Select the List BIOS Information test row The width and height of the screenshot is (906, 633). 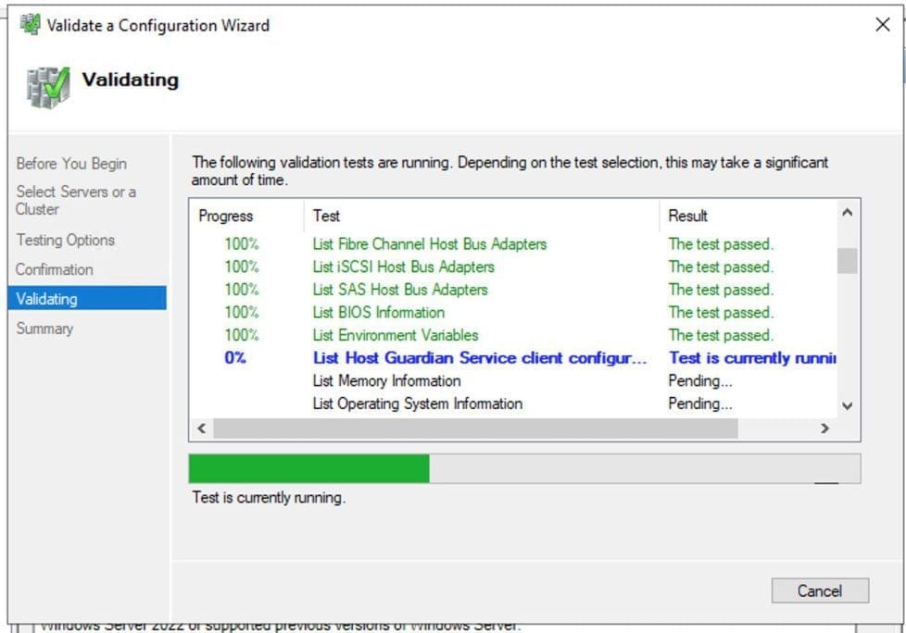(x=379, y=312)
